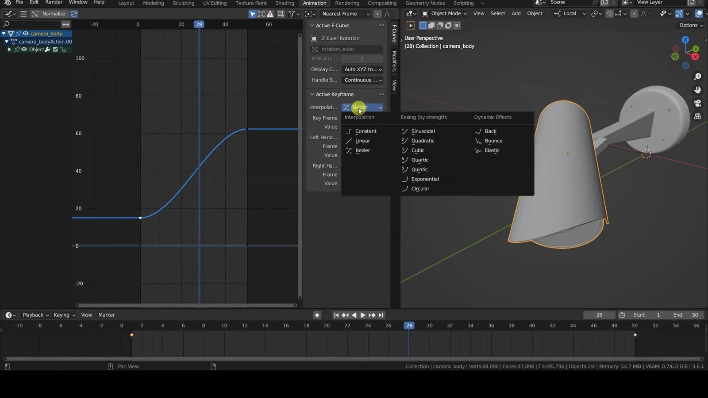Toggle Z Euler Rotation curve checkbox
This screenshot has height=398, width=708.
[x=314, y=38]
